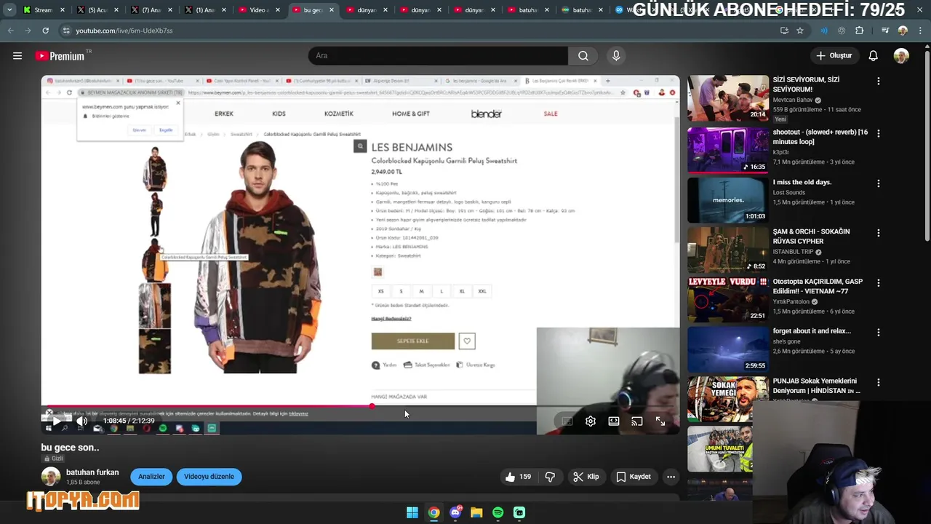The image size is (931, 524).
Task: Open options for PUNJAB Sokak Yemeklerini video
Action: [879, 383]
